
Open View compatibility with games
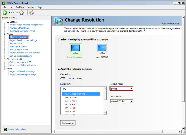(24, 65)
